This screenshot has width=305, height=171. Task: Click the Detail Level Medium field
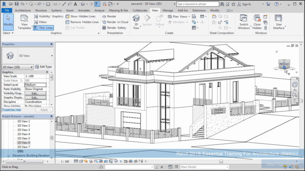click(x=35, y=85)
